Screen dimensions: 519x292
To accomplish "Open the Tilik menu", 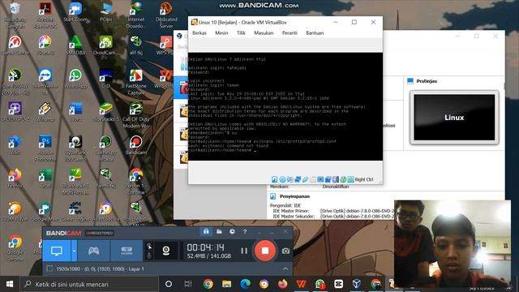I will click(241, 32).
